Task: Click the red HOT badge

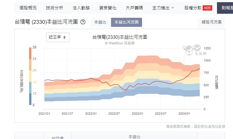Action: 207,8
